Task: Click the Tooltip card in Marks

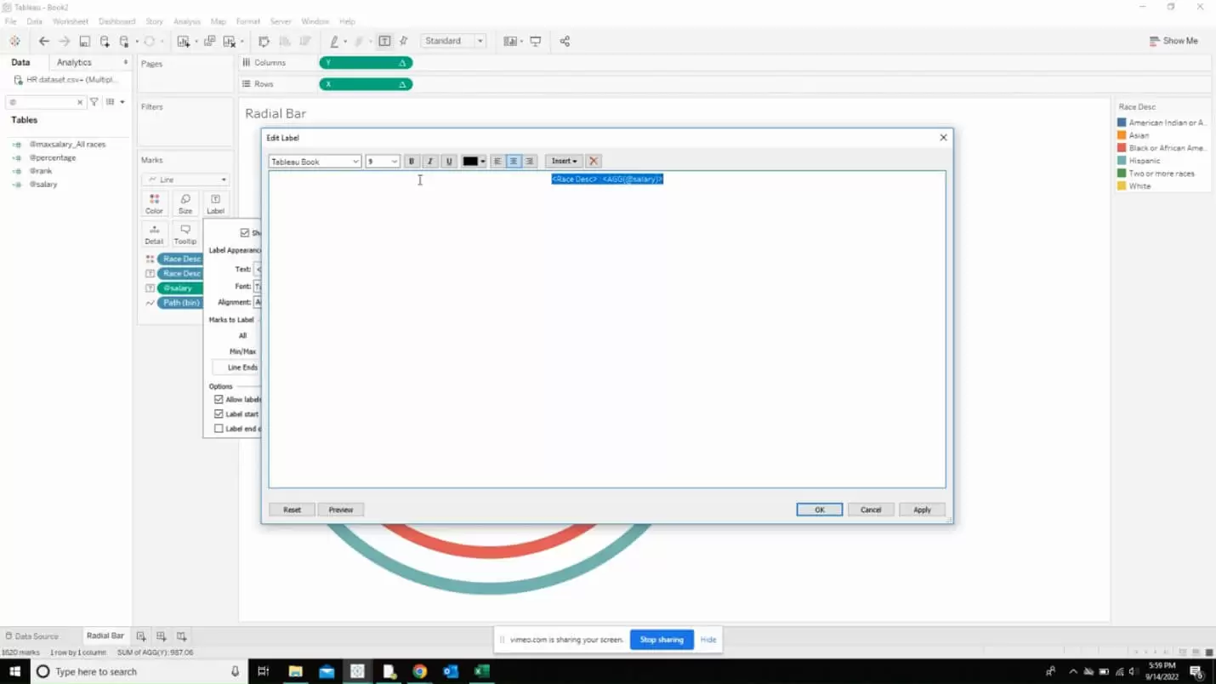Action: tap(185, 234)
